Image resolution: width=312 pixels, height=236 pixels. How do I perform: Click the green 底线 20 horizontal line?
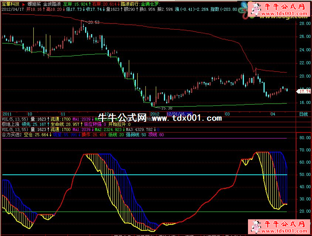point(185,212)
